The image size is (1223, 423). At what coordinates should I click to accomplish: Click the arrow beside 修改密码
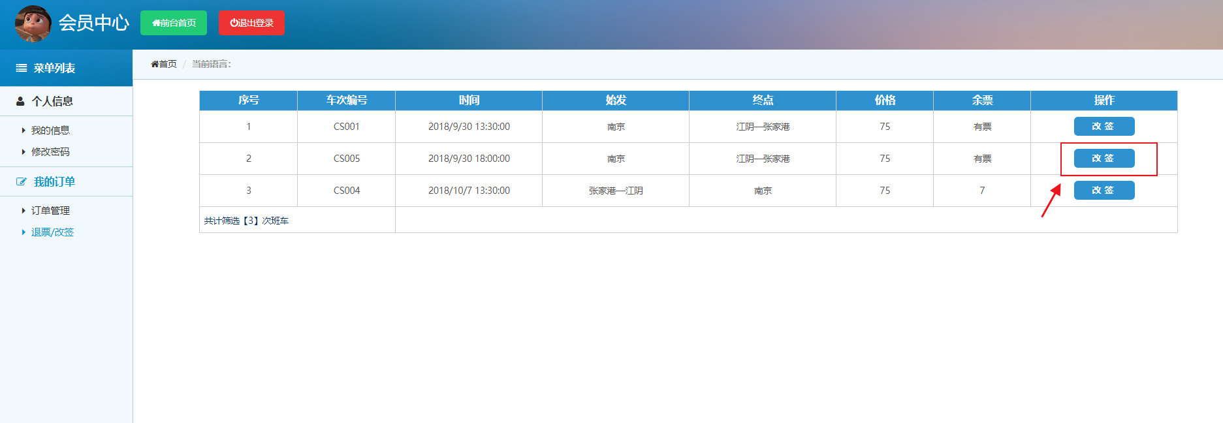(x=24, y=151)
